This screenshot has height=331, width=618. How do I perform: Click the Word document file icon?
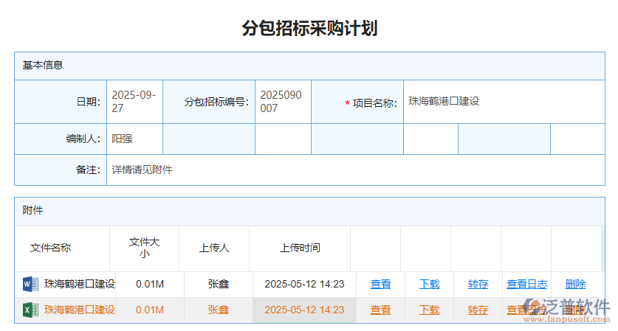(30, 284)
